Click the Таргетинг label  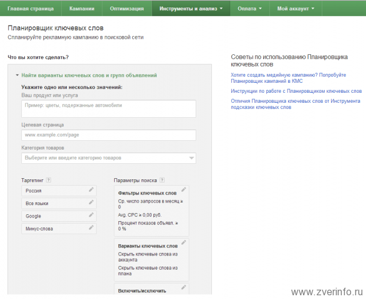click(32, 180)
